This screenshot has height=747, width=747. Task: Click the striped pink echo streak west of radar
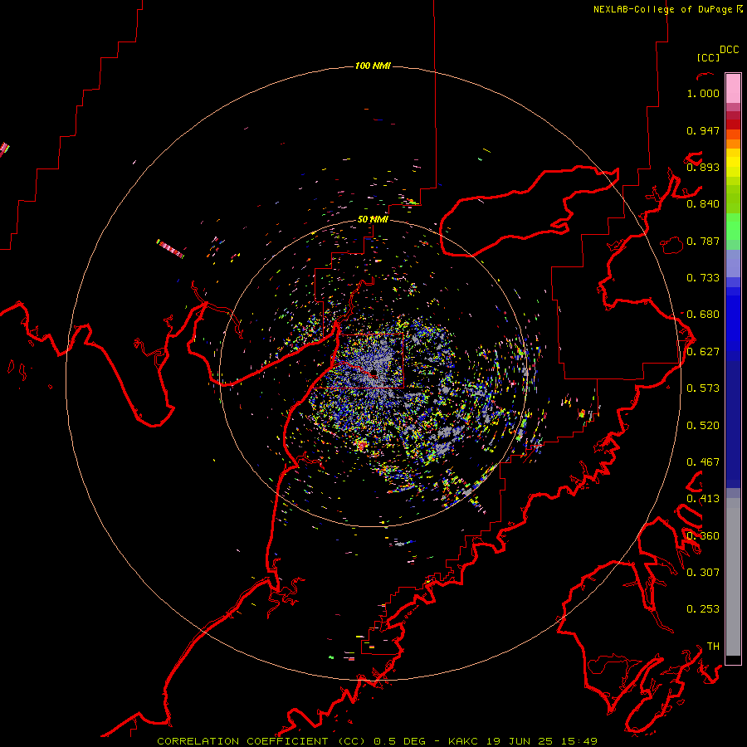click(170, 249)
